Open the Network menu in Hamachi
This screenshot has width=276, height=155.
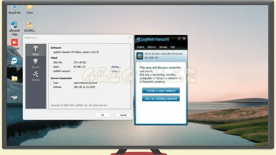click(151, 47)
